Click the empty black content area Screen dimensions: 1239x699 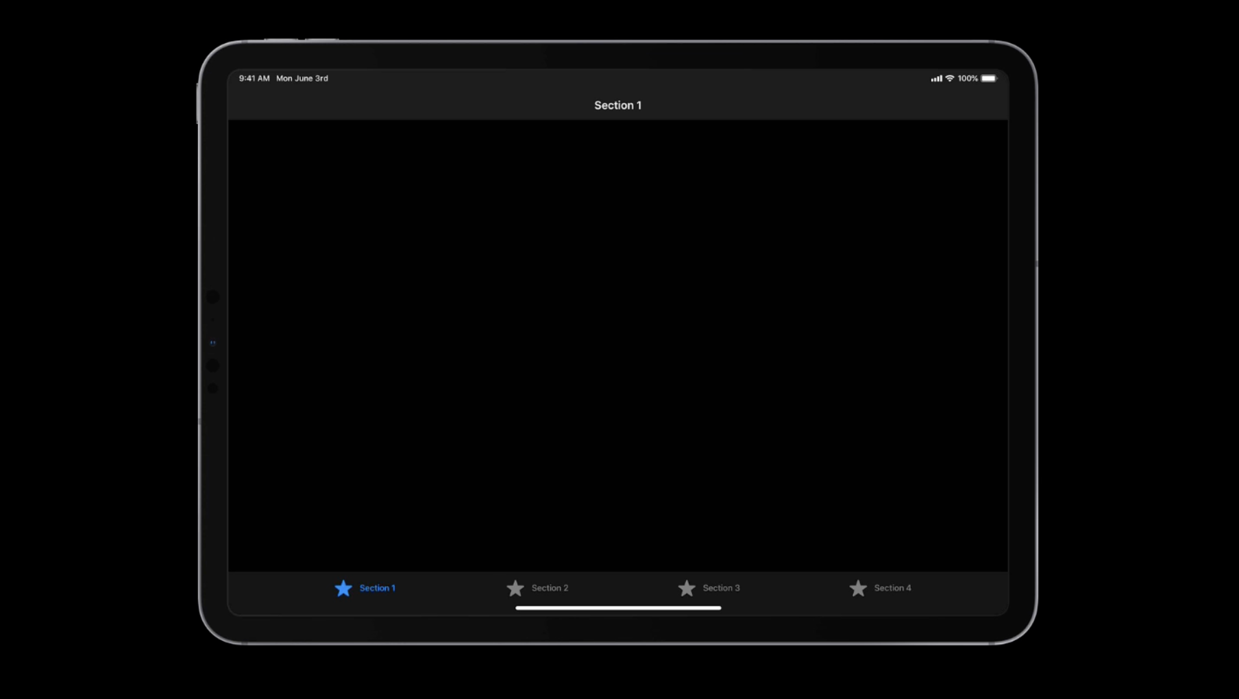pos(617,343)
